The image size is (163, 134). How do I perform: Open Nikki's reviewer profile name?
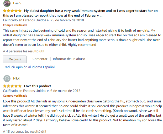tap(17, 78)
